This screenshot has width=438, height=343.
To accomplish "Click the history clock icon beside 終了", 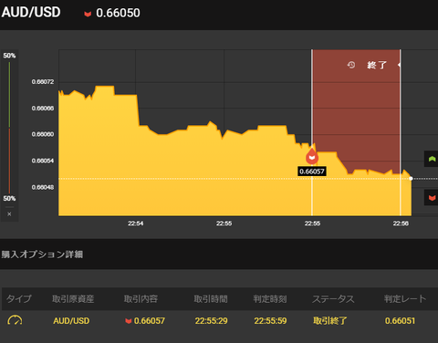I will pyautogui.click(x=351, y=65).
